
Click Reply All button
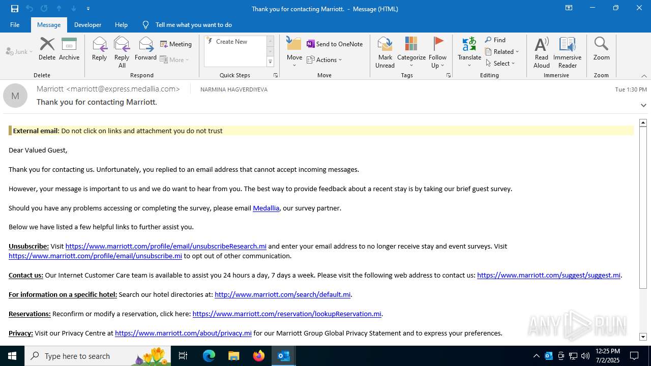click(122, 52)
